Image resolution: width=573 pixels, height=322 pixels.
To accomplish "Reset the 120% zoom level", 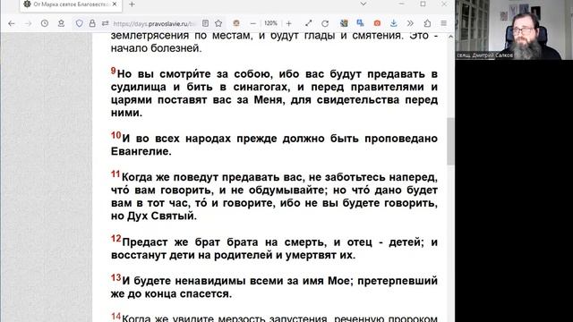I will (x=270, y=23).
